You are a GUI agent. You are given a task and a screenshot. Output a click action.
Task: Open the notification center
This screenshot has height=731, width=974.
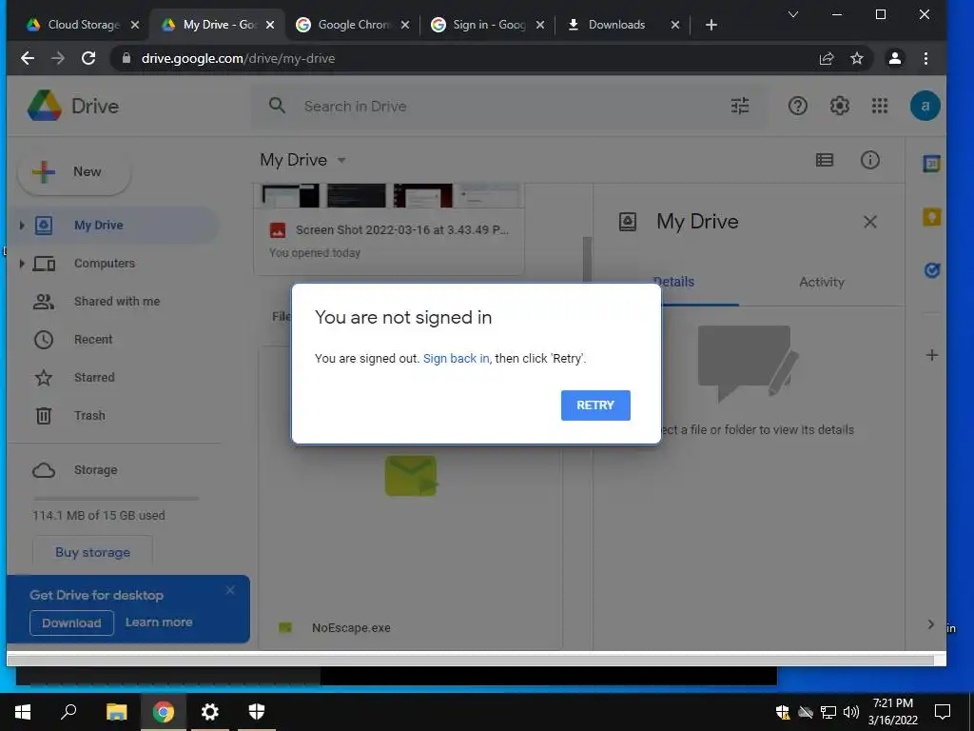click(943, 712)
